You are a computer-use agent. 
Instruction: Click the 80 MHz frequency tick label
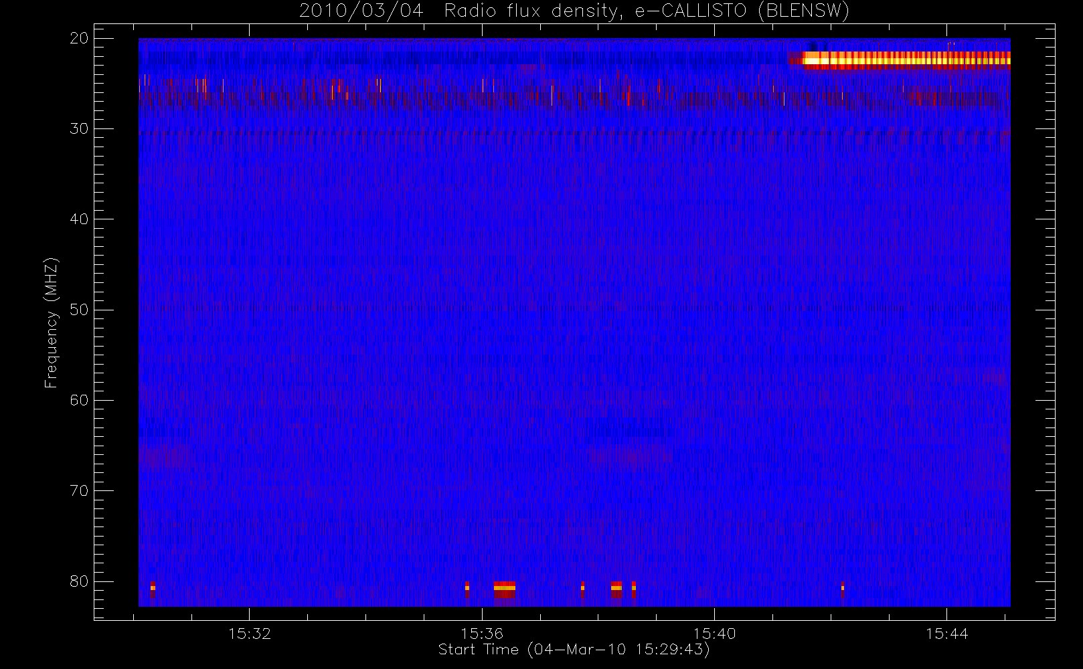point(79,581)
